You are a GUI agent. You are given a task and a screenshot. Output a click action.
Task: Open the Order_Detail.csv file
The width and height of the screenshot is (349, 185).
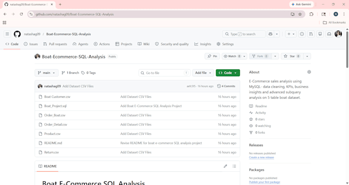coord(55,125)
